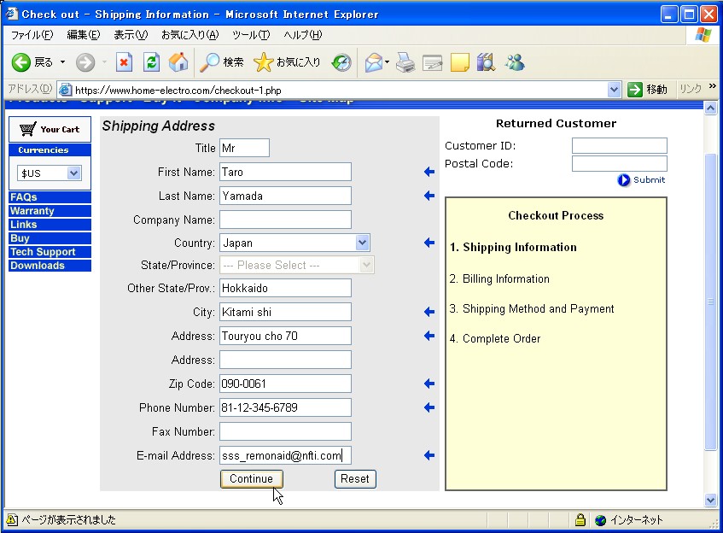Go to Home page icon
This screenshot has width=723, height=533.
[178, 62]
